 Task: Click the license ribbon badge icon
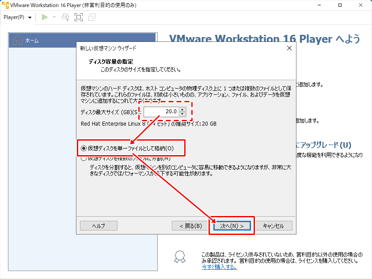pyautogui.click(x=179, y=257)
